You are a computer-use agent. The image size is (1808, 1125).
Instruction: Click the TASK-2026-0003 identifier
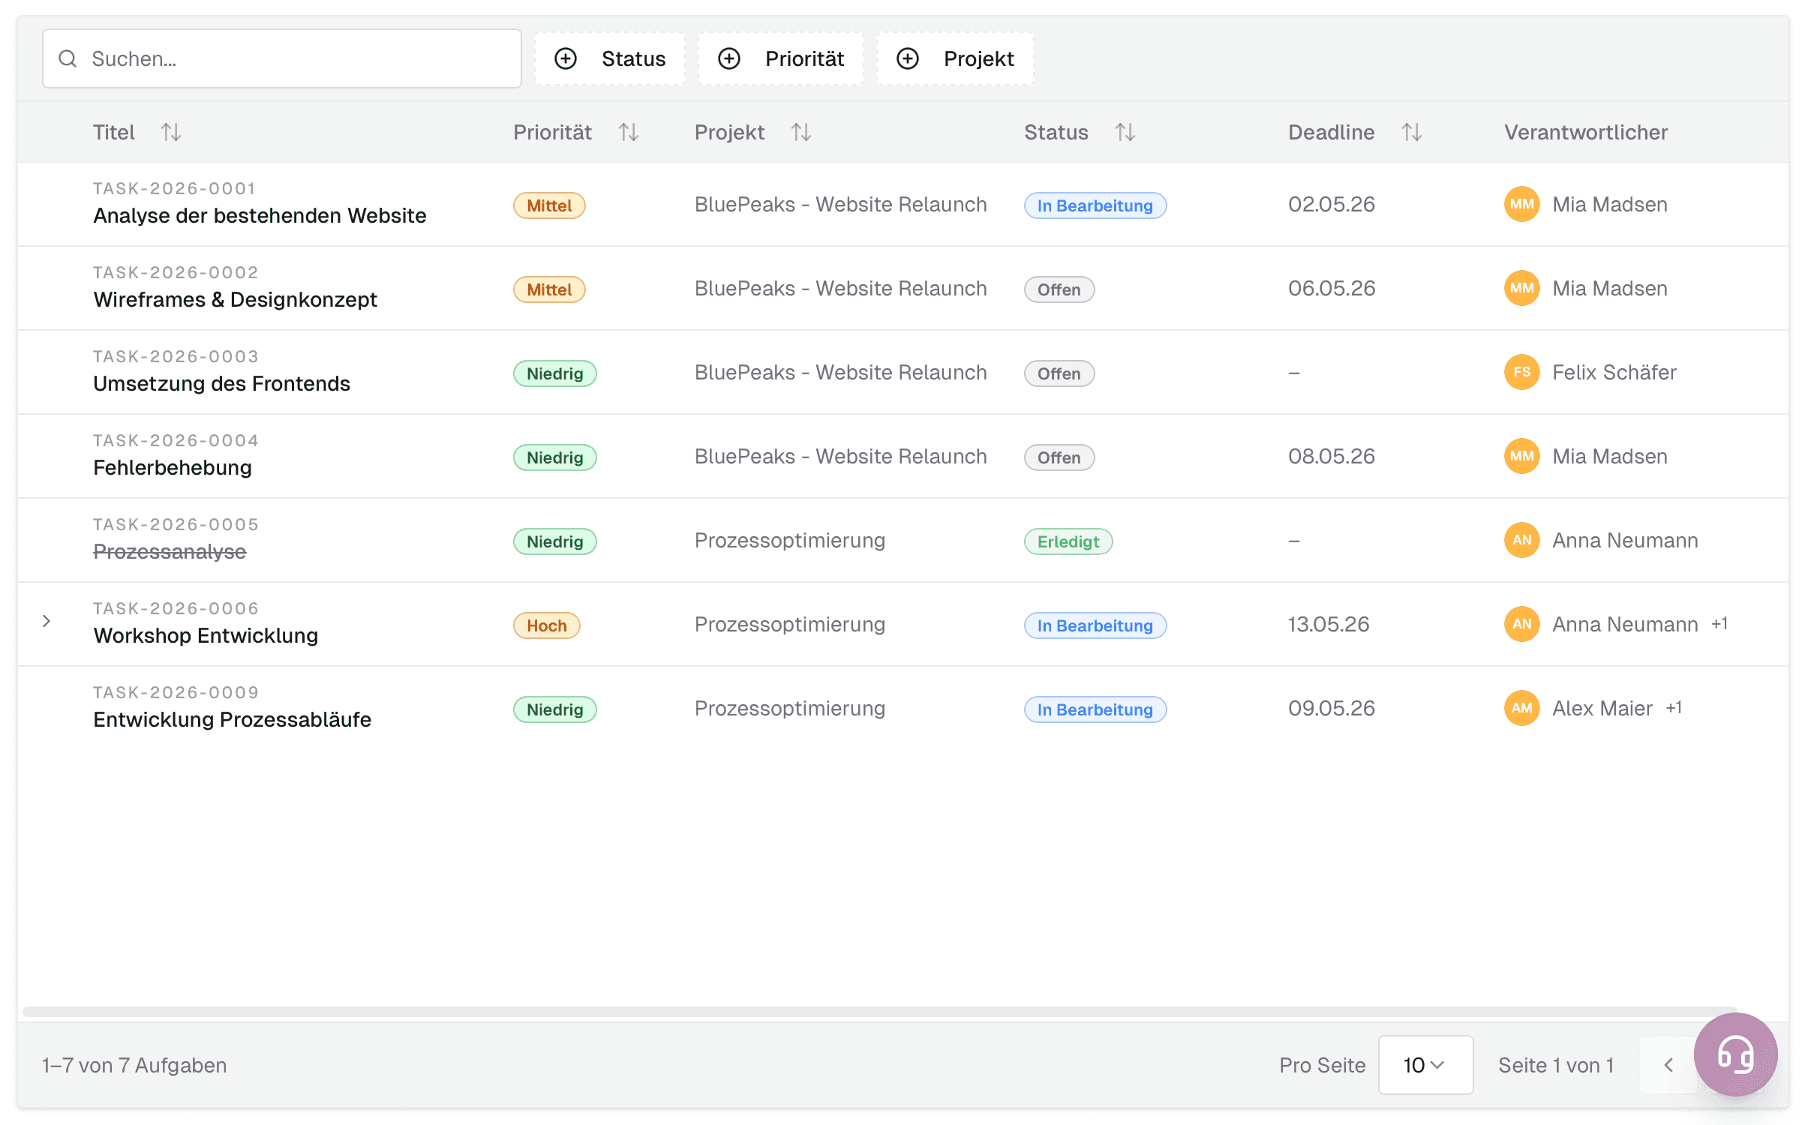[176, 356]
